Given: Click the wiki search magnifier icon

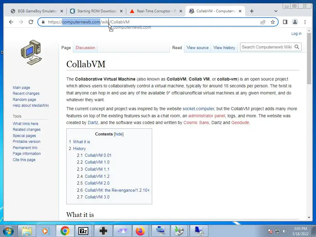Looking at the screenshot, I should [x=297, y=47].
